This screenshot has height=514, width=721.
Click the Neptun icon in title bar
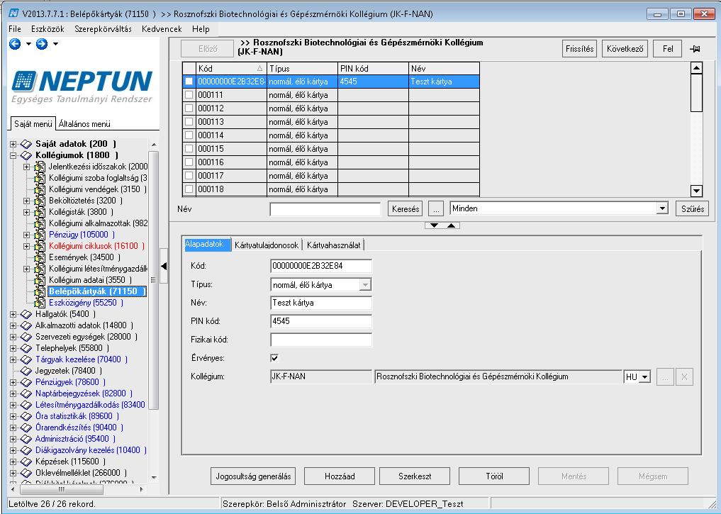pos(13,13)
